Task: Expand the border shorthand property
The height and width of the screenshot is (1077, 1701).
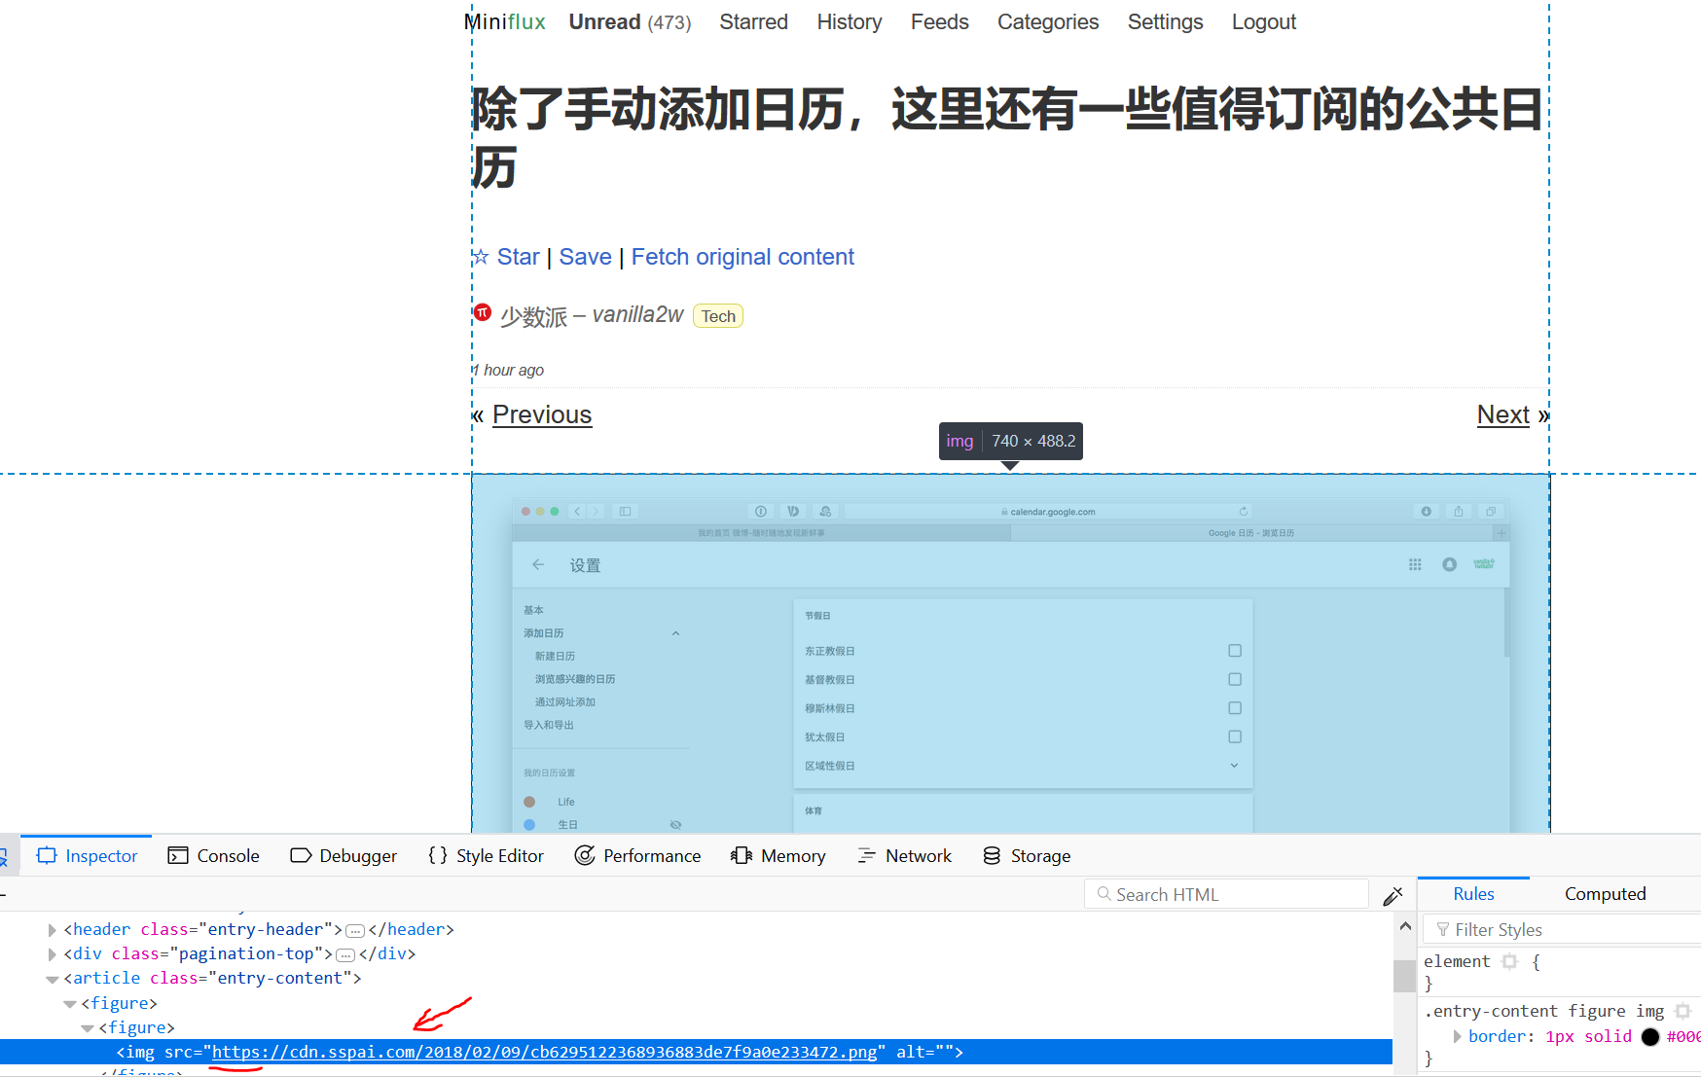Action: pyautogui.click(x=1457, y=1036)
